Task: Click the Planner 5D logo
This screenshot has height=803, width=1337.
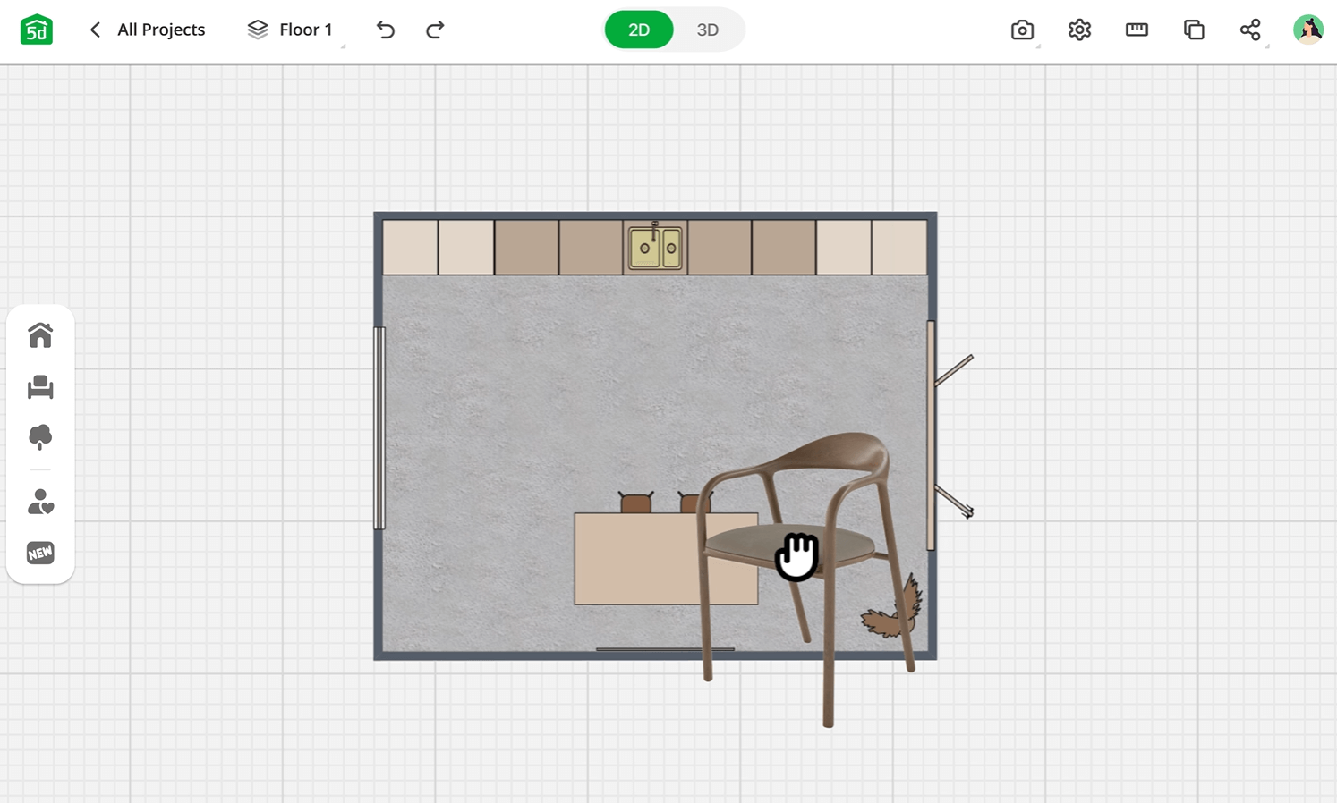Action: pyautogui.click(x=37, y=30)
